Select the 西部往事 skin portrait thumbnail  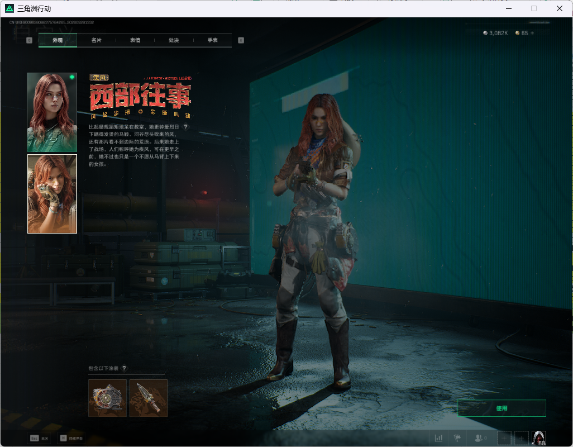(x=52, y=194)
